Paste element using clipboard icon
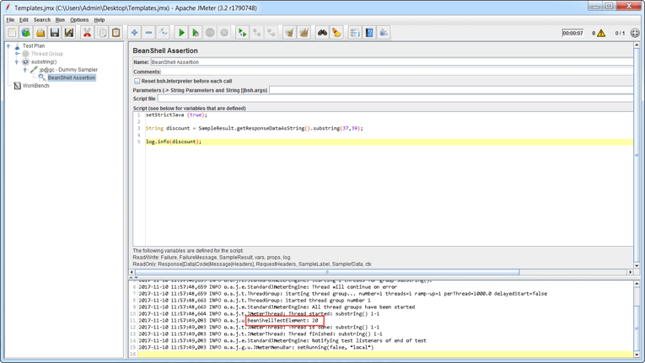Image resolution: width=645 pixels, height=363 pixels. tap(116, 33)
